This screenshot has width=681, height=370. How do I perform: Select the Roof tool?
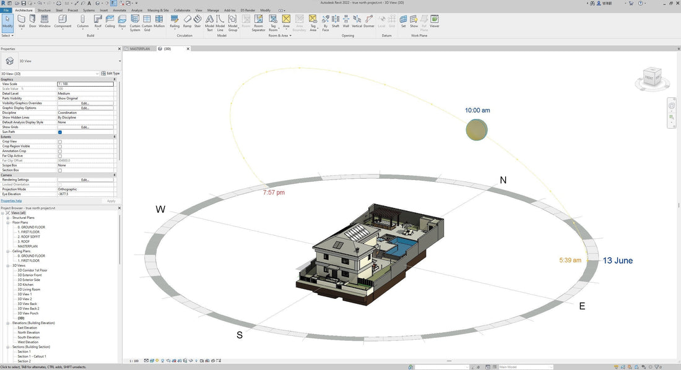[98, 22]
